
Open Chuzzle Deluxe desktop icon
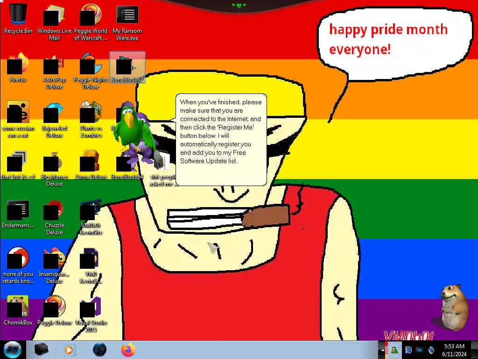point(54,217)
